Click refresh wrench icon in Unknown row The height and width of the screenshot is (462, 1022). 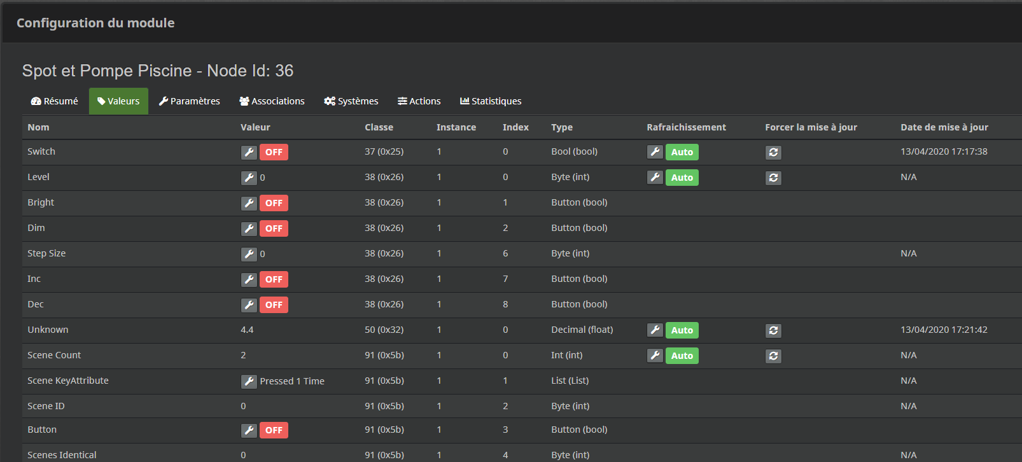655,330
